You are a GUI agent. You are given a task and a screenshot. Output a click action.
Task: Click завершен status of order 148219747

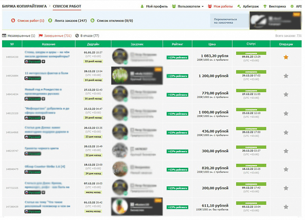[x=251, y=147]
